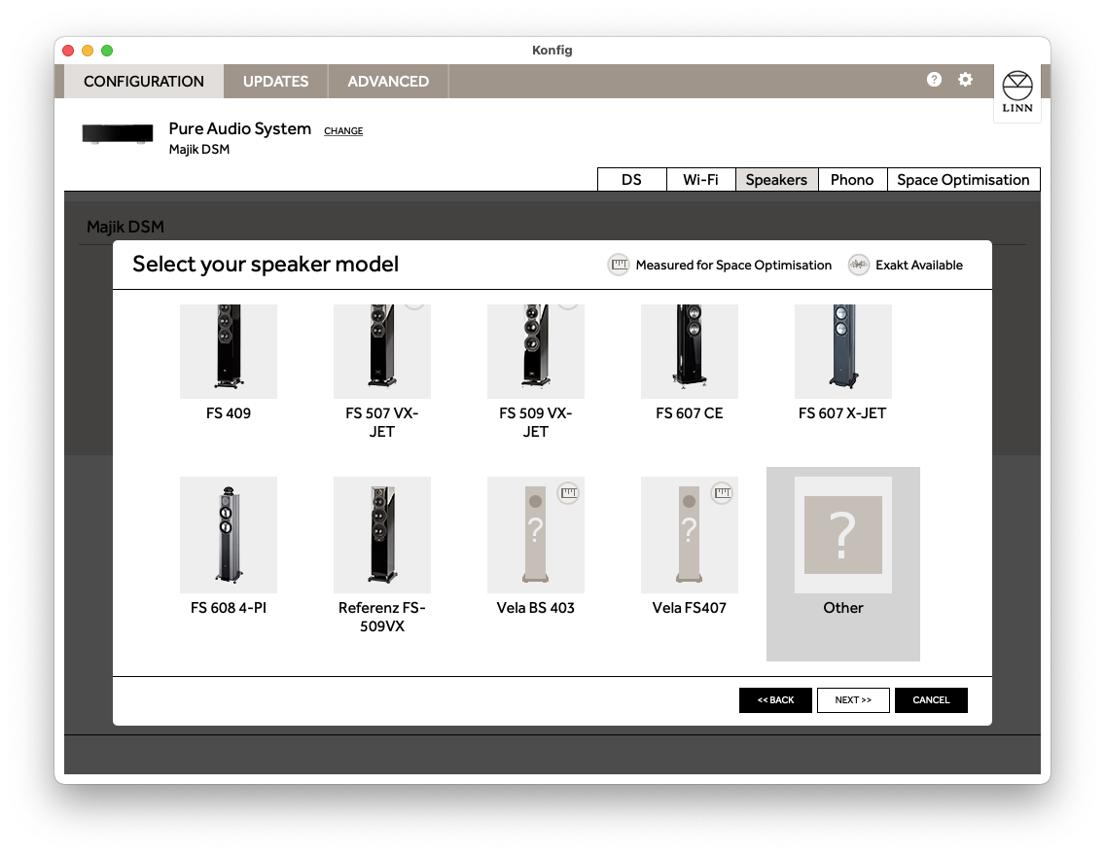The width and height of the screenshot is (1105, 856).
Task: Click the Majik DSM device image
Action: click(118, 133)
